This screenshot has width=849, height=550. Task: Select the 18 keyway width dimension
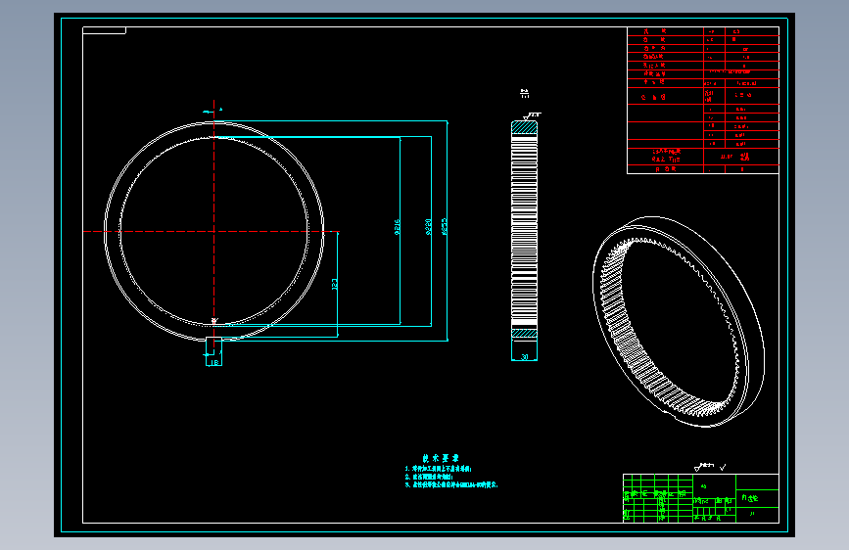point(214,363)
